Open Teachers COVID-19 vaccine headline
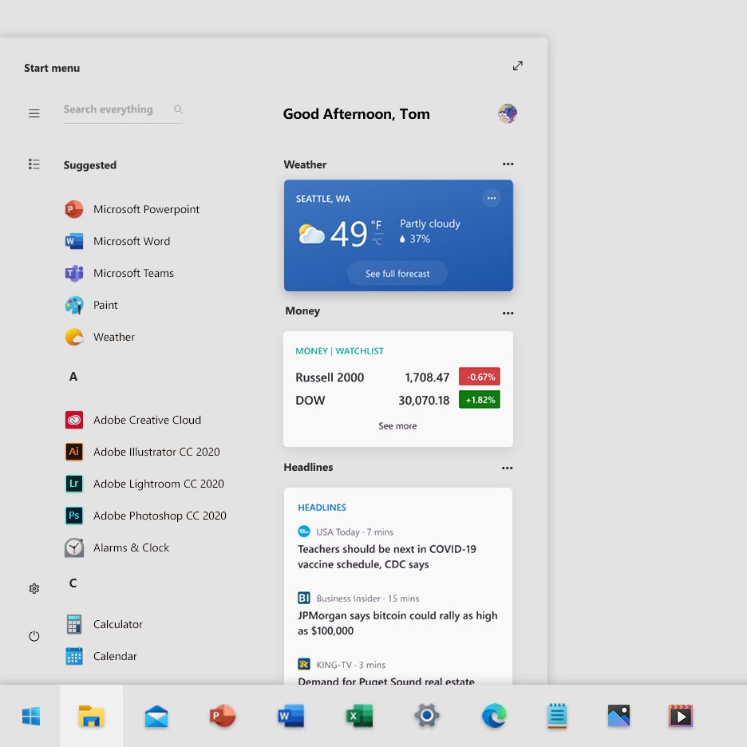 pyautogui.click(x=387, y=556)
